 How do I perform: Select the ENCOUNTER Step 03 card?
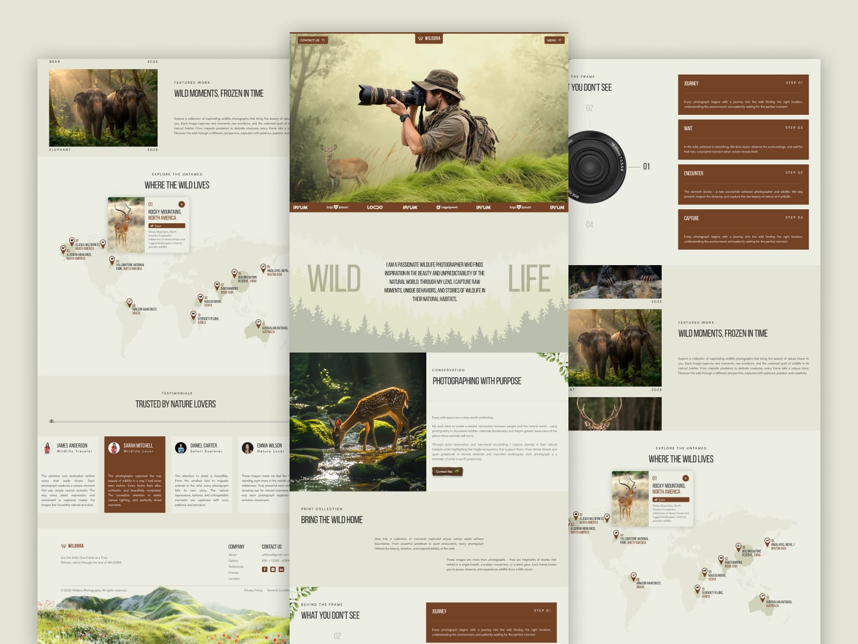click(x=743, y=185)
